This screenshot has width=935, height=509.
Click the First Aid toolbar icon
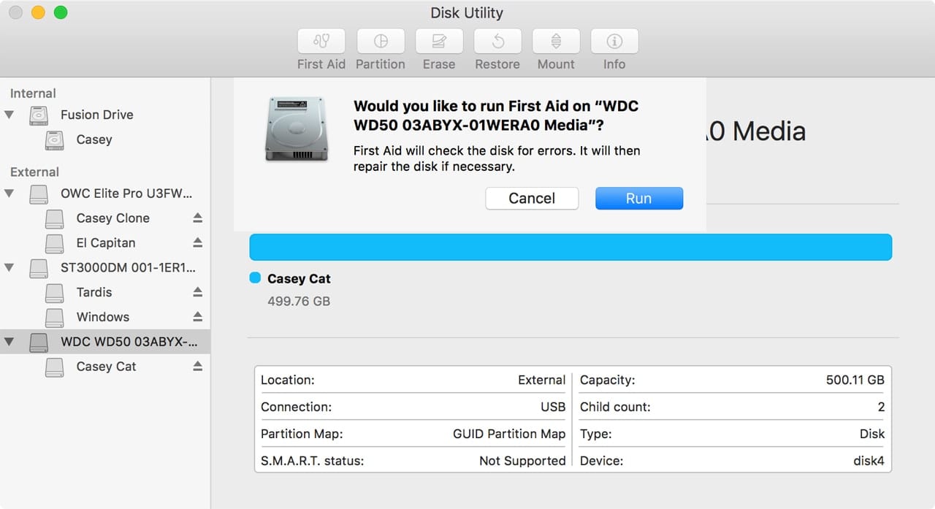pyautogui.click(x=321, y=42)
